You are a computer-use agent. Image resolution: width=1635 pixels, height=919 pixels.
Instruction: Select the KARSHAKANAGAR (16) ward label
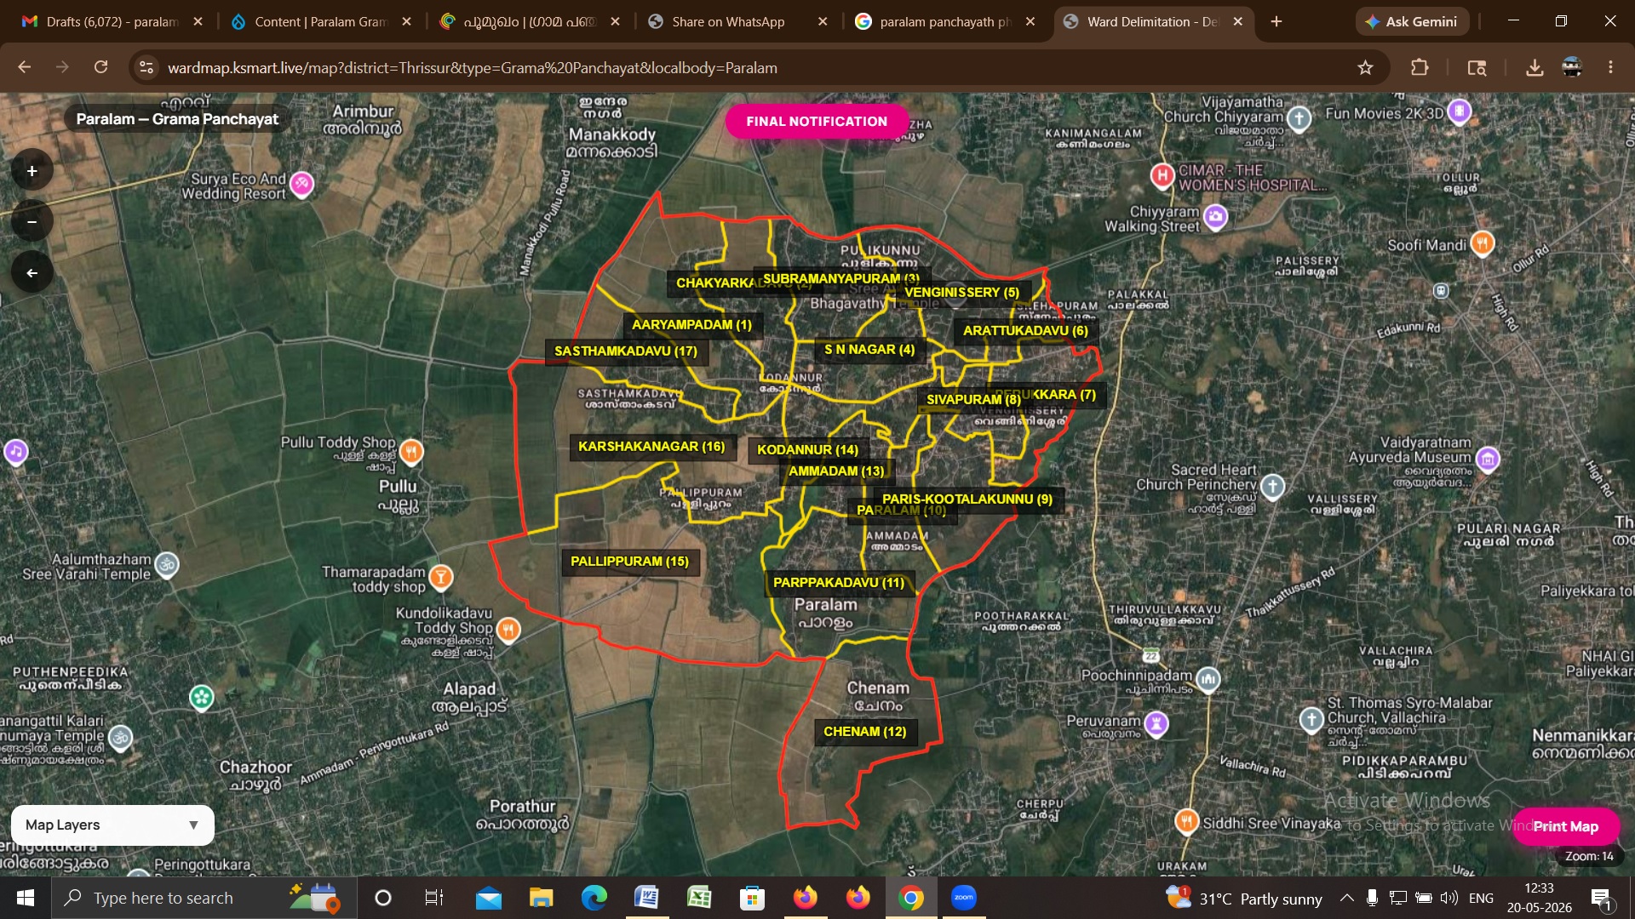tap(652, 447)
